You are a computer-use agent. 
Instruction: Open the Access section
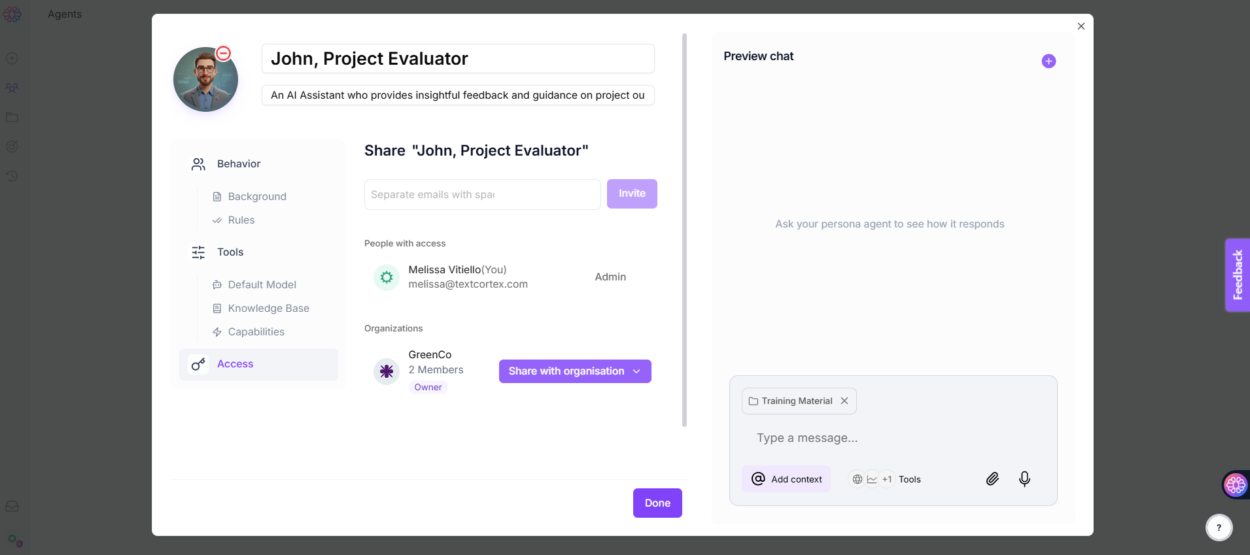[x=235, y=364]
